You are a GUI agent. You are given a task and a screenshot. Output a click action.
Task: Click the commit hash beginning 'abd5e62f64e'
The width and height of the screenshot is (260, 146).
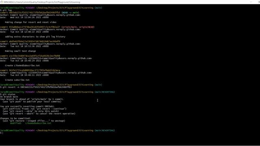click(35, 41)
